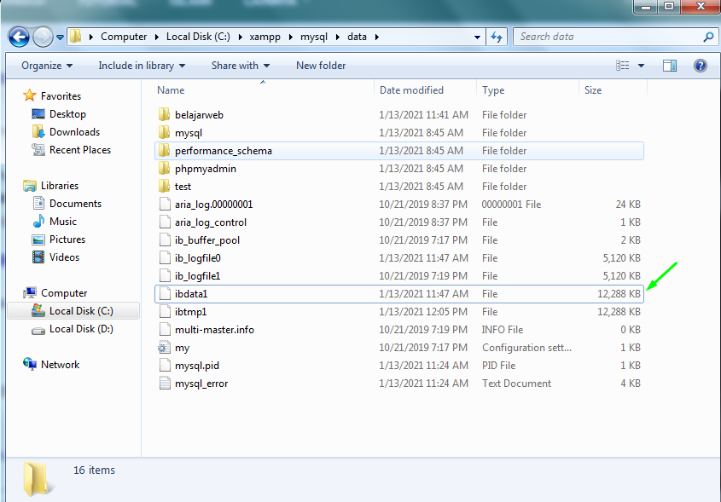This screenshot has width=721, height=502.
Task: Select Downloads in the navigation pane
Action: pos(74,132)
